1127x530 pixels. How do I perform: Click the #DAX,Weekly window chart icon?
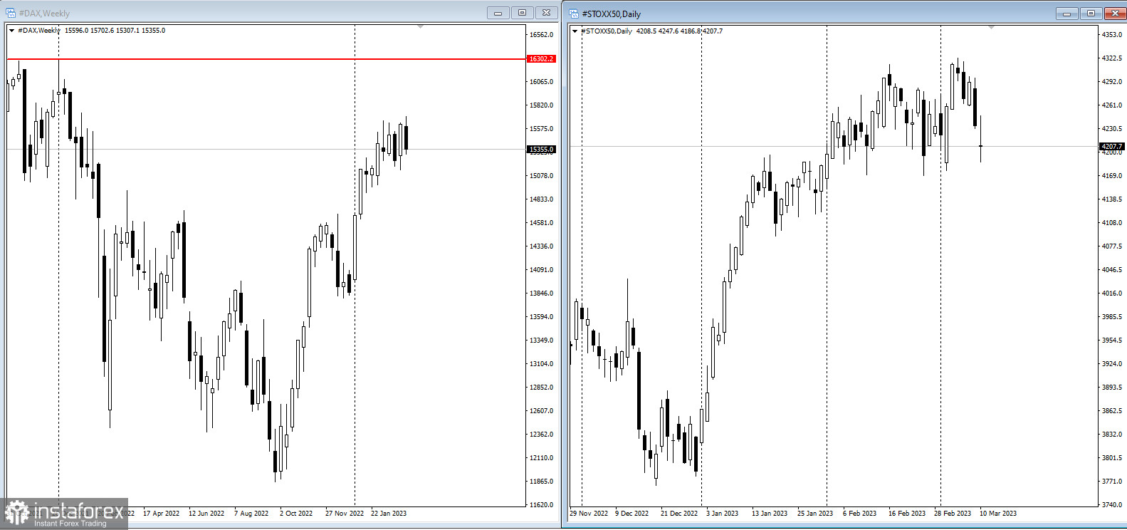pyautogui.click(x=11, y=13)
